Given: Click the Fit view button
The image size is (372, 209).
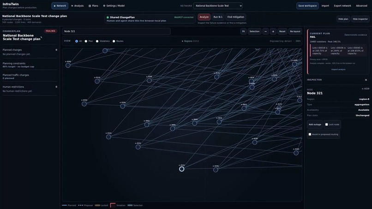Looking at the screenshot, I should (243, 31).
